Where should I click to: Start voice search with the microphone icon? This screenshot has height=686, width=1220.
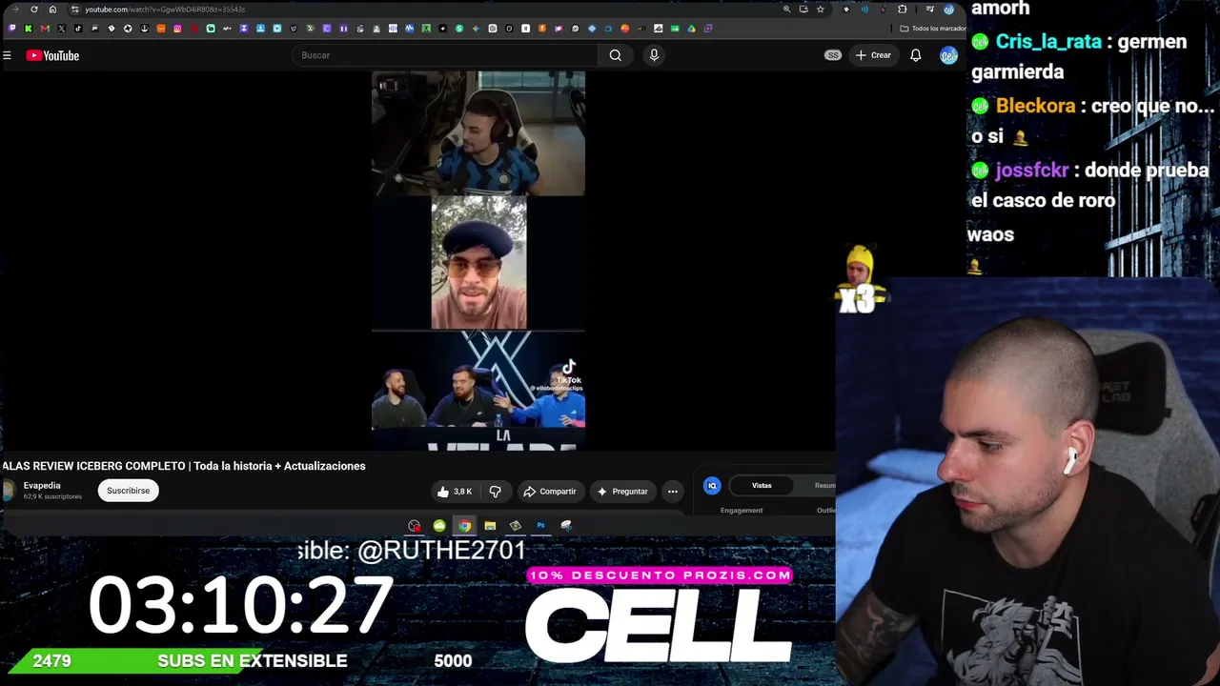pyautogui.click(x=654, y=55)
